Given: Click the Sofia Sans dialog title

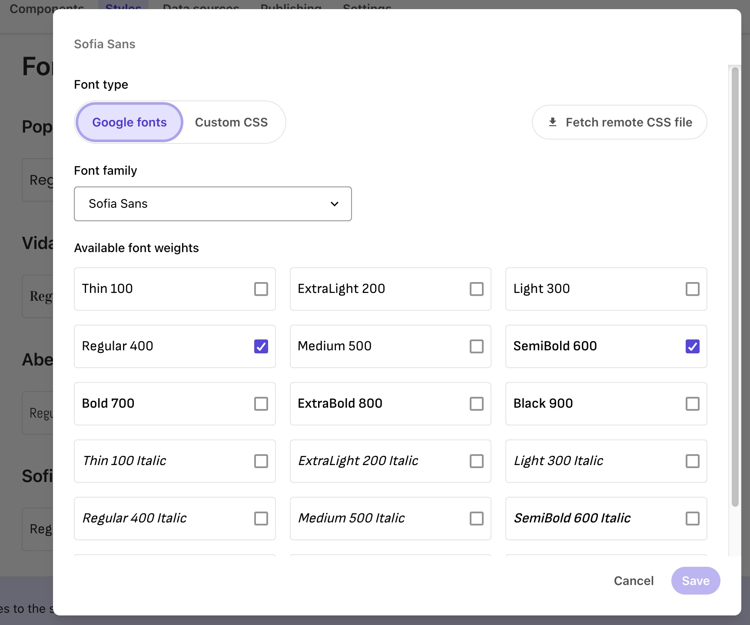Looking at the screenshot, I should tap(105, 44).
